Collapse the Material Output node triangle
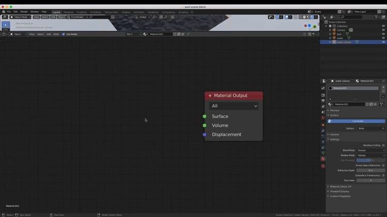Image resolution: width=387 pixels, height=217 pixels. click(x=210, y=96)
